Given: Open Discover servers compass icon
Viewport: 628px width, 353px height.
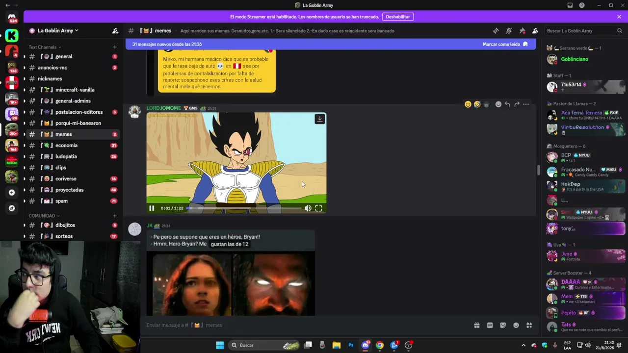Looking at the screenshot, I should point(12,208).
